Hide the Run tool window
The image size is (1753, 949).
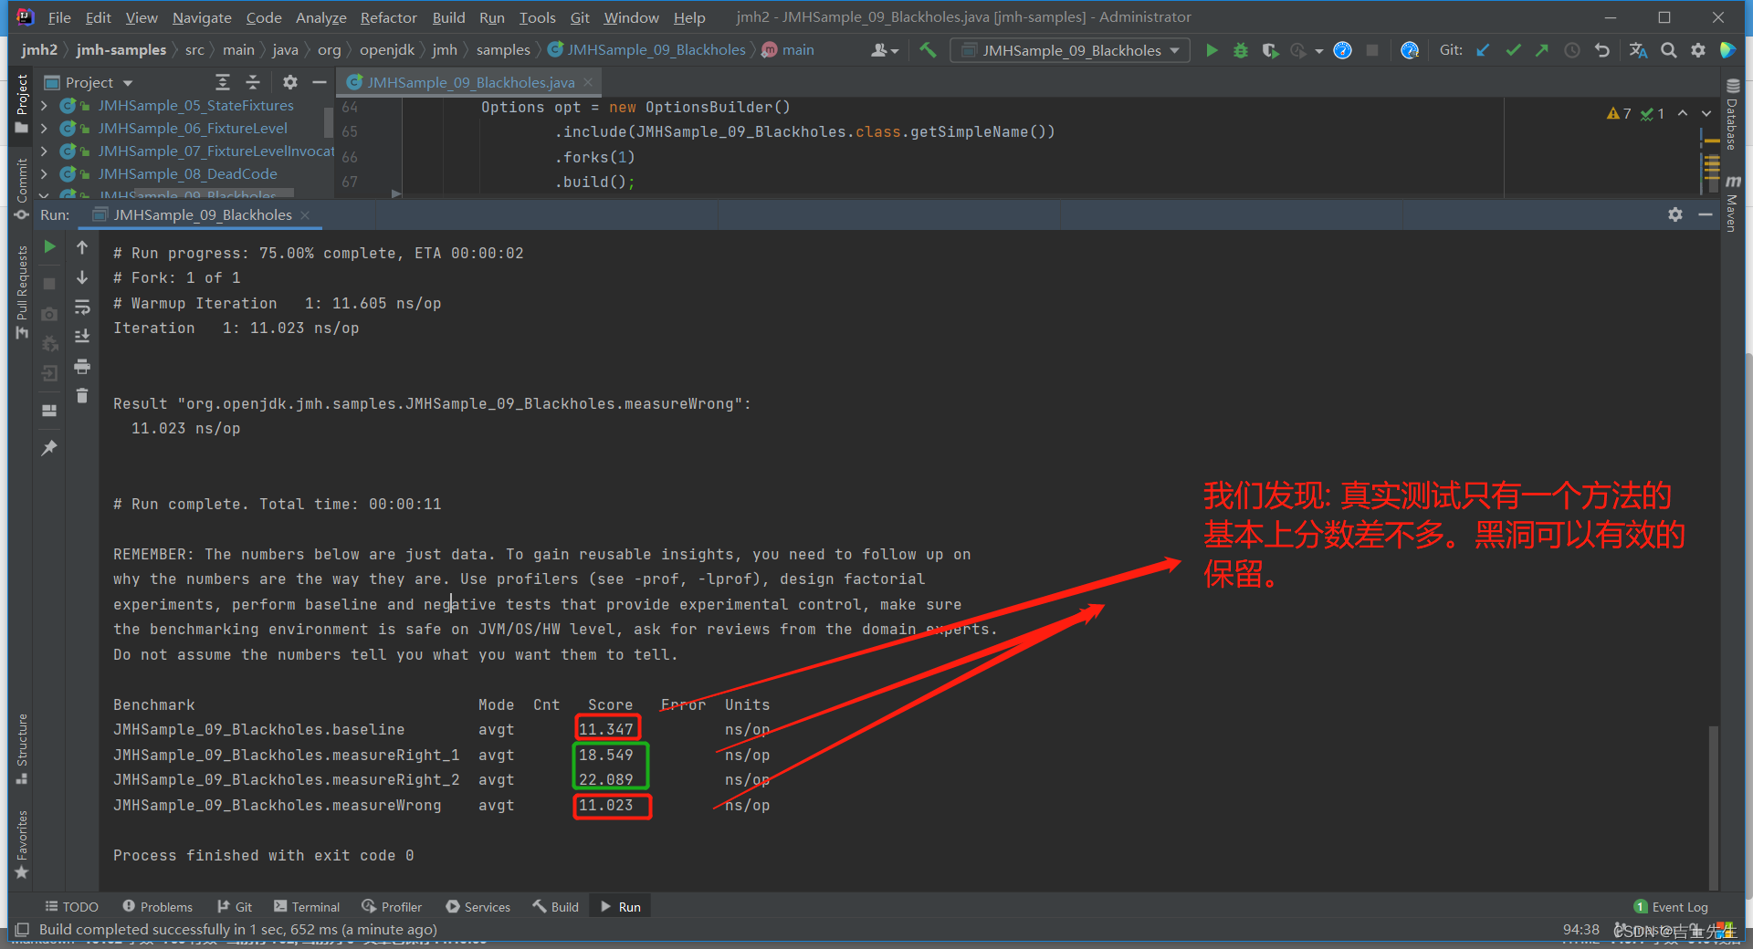[1705, 214]
